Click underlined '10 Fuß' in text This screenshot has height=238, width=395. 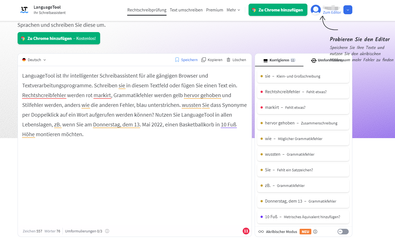[x=229, y=125]
